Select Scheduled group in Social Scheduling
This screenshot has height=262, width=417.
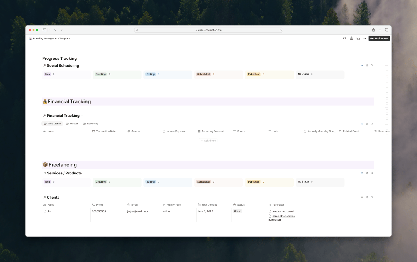click(203, 74)
